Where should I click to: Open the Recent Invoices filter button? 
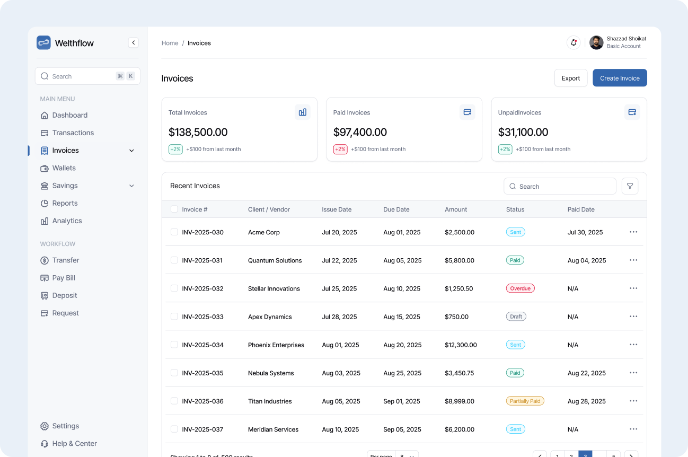(630, 186)
